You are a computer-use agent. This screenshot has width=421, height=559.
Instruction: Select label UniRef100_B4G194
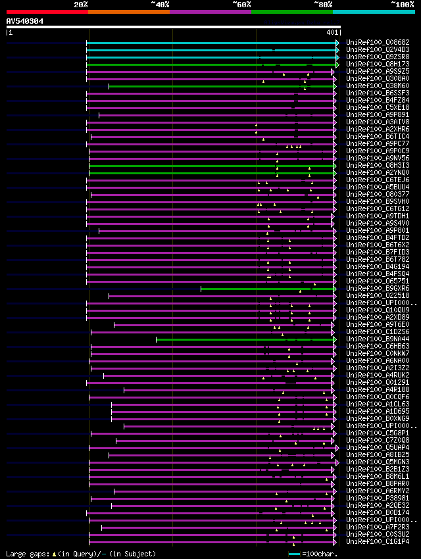coord(378,266)
